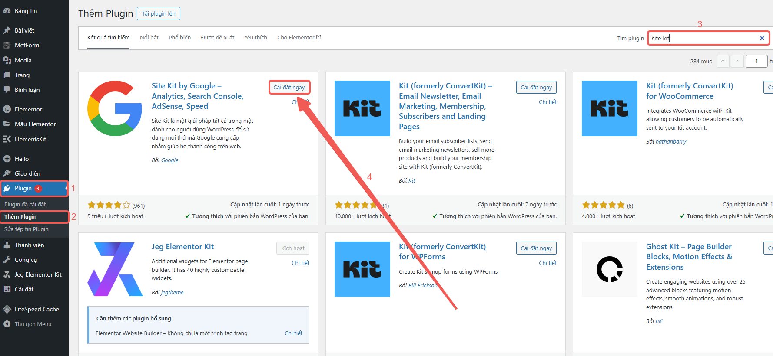The width and height of the screenshot is (773, 356).
Task: Click the Ghost Kit plugin logo
Action: pyautogui.click(x=609, y=269)
